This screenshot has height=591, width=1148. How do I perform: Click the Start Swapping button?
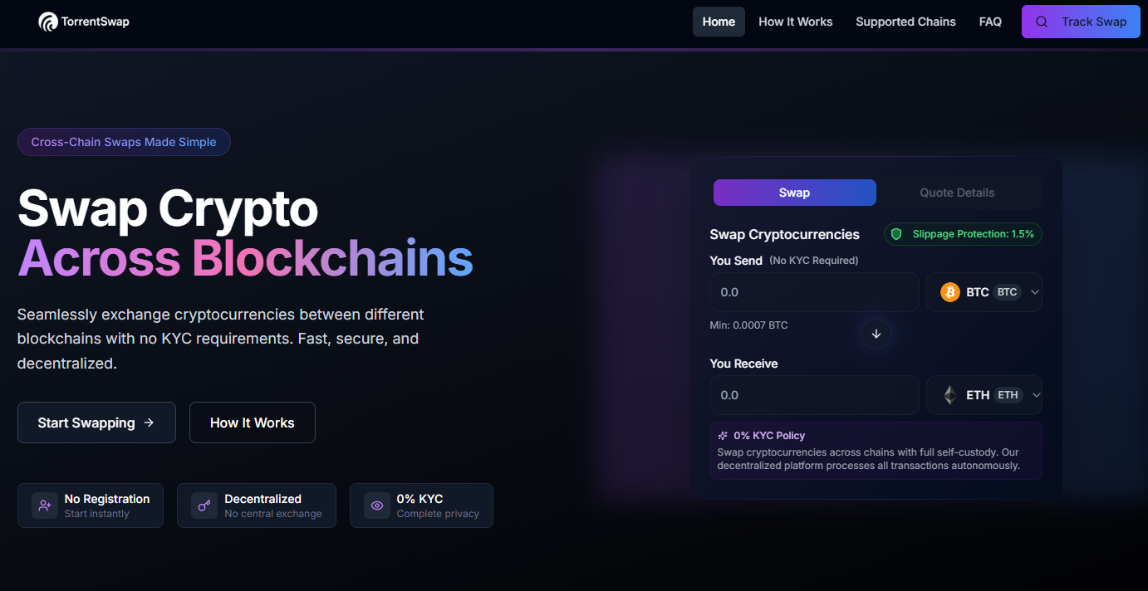(x=96, y=422)
